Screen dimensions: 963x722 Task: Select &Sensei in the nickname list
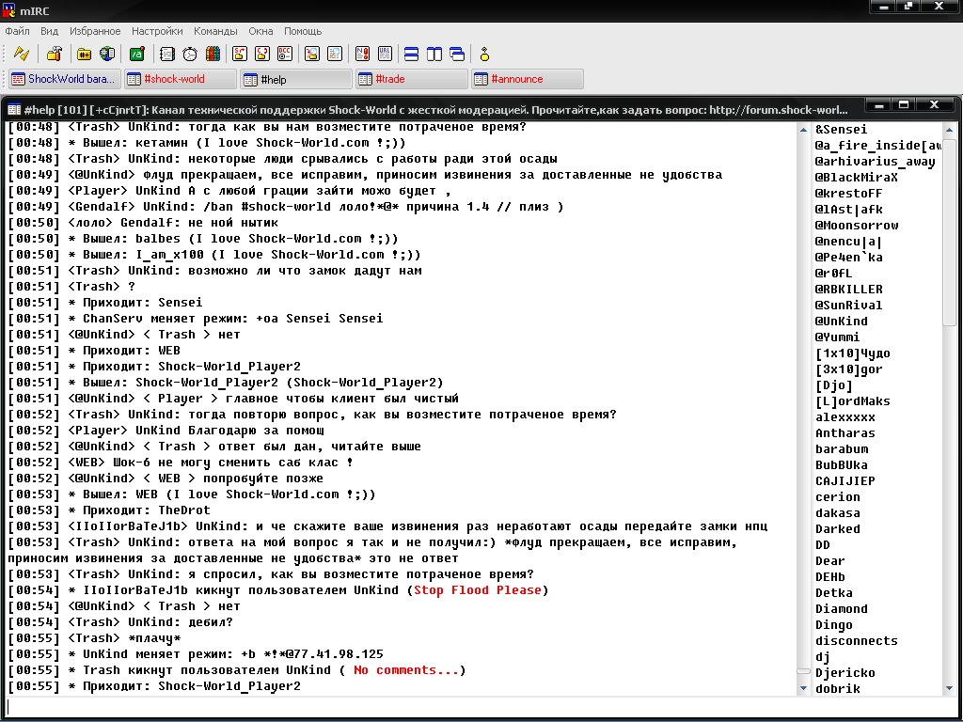click(842, 130)
